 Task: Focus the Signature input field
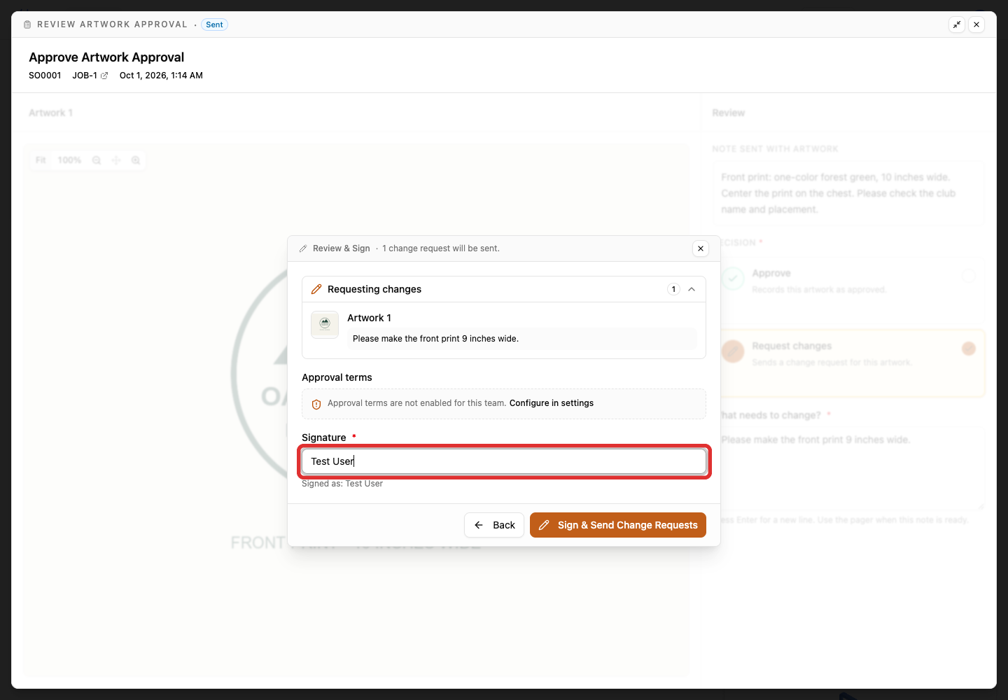(504, 461)
